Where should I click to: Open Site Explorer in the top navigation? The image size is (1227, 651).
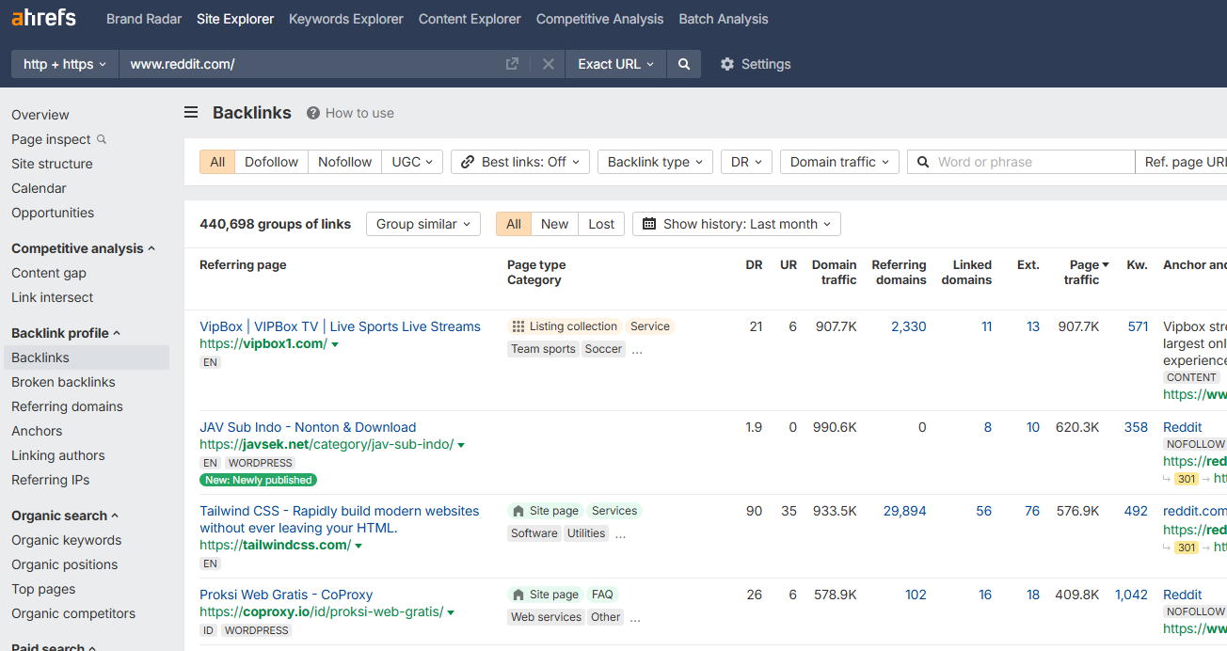point(235,19)
